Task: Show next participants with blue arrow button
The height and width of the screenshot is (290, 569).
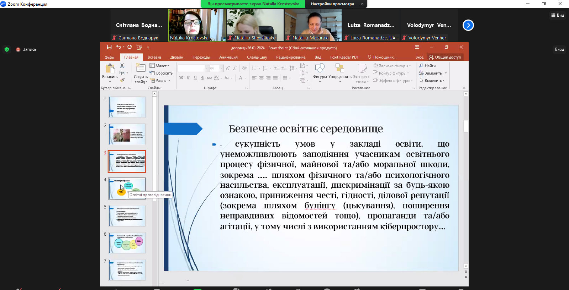Action: [468, 25]
